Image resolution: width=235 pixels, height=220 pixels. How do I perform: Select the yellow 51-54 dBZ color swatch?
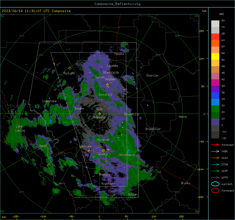click(215, 57)
